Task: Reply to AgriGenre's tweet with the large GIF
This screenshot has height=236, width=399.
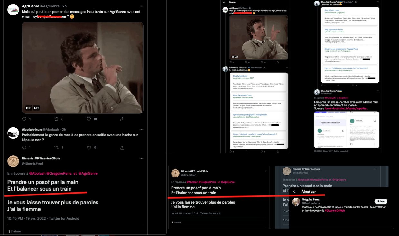Action: (24, 119)
